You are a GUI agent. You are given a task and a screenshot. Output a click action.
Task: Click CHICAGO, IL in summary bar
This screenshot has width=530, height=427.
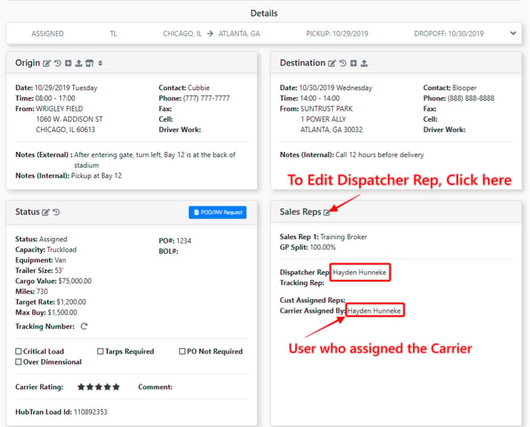coord(182,34)
